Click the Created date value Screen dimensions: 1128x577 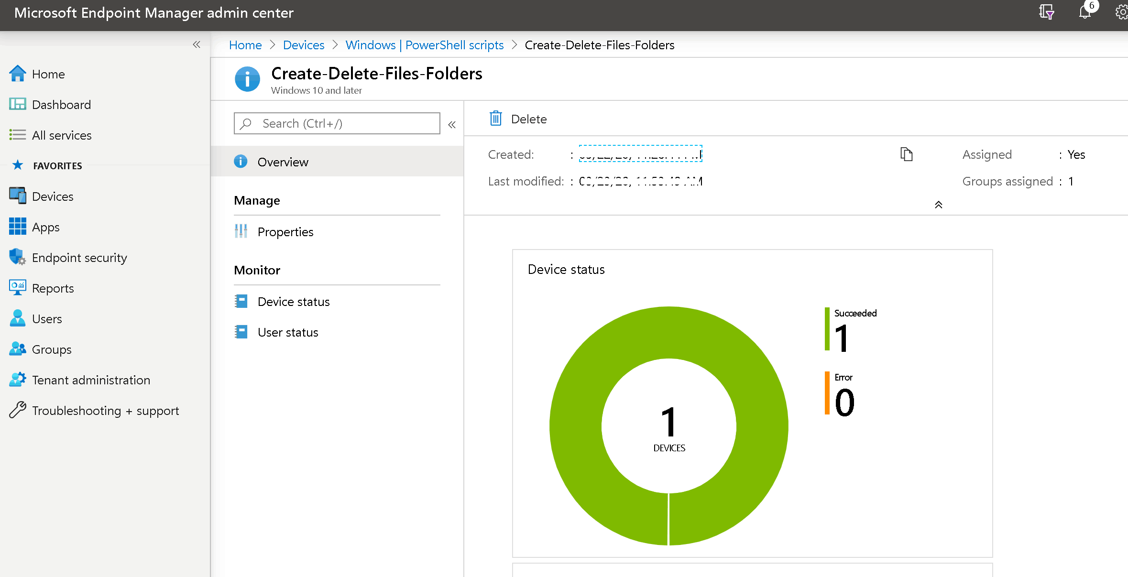pos(640,154)
